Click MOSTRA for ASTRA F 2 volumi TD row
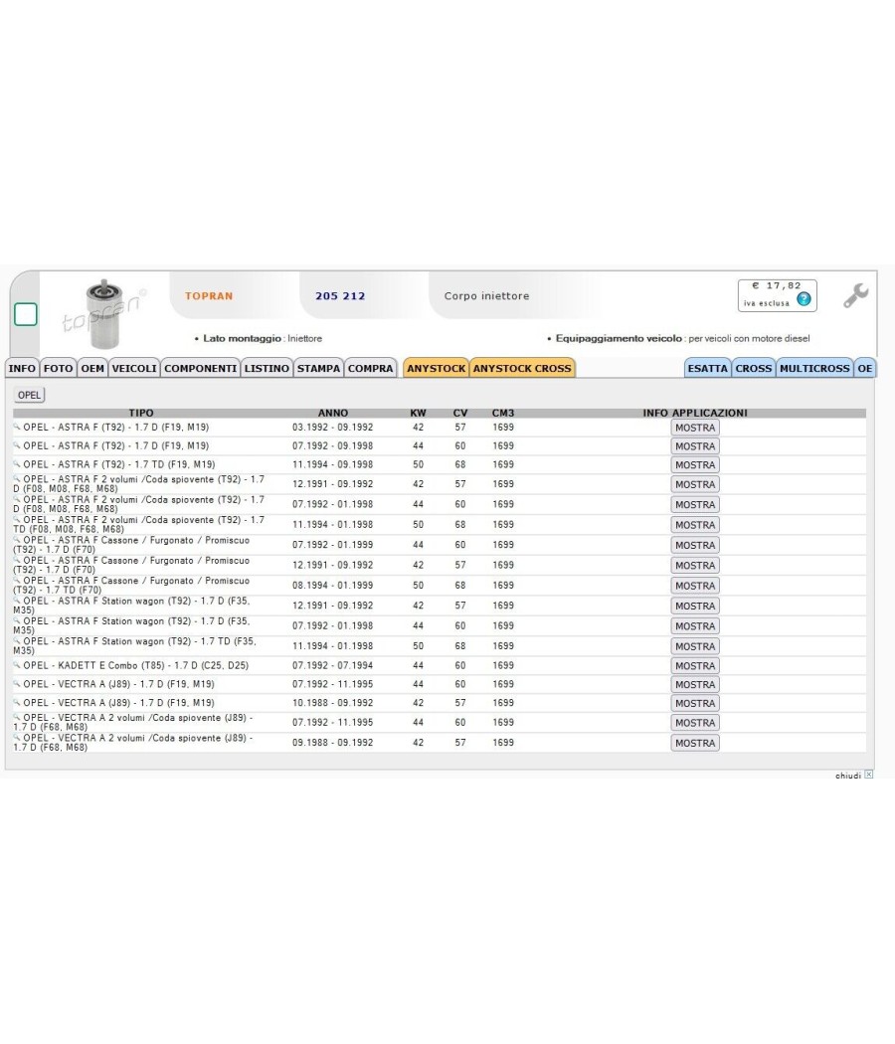Viewport: 895px width, 1044px height. click(x=695, y=525)
